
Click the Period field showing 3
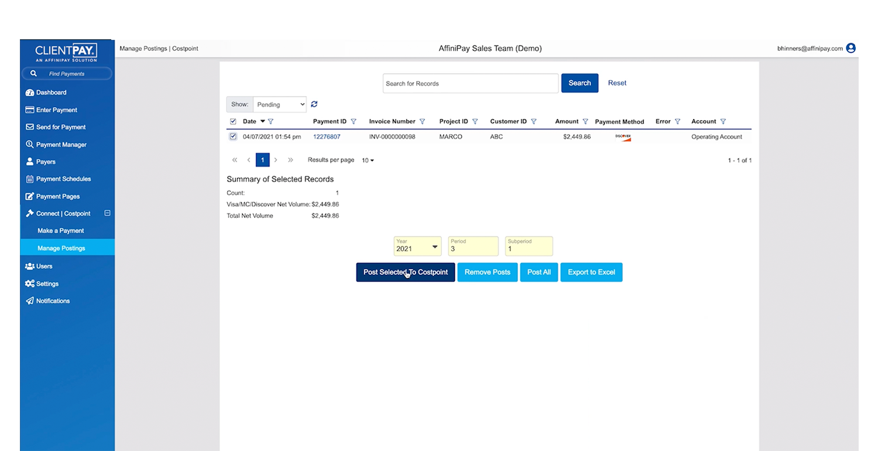[473, 246]
